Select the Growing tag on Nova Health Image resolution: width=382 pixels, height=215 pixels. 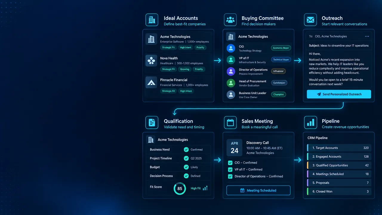[184, 69]
